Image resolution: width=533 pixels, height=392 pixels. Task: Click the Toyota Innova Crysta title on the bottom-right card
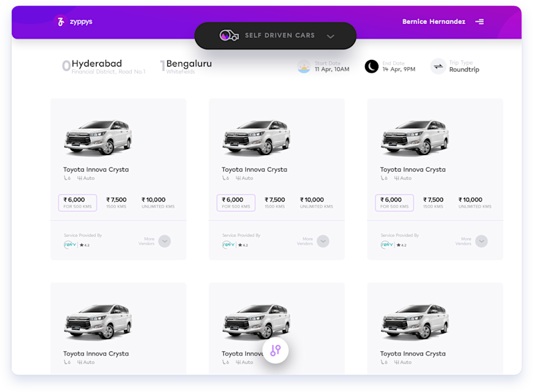(412, 353)
